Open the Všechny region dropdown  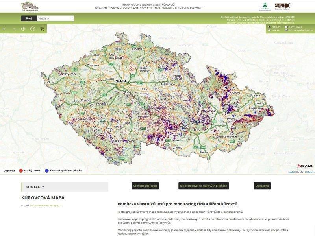(x=56, y=18)
